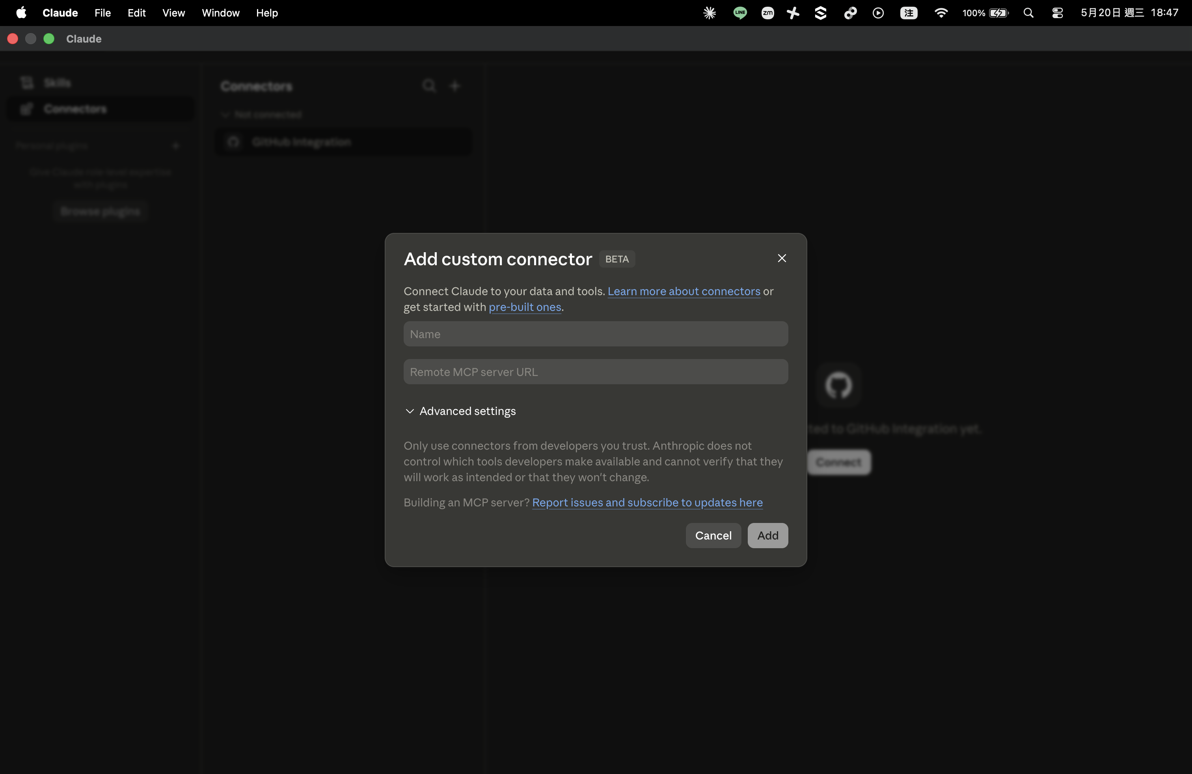Open the Apple menu
The width and height of the screenshot is (1192, 774).
point(21,13)
